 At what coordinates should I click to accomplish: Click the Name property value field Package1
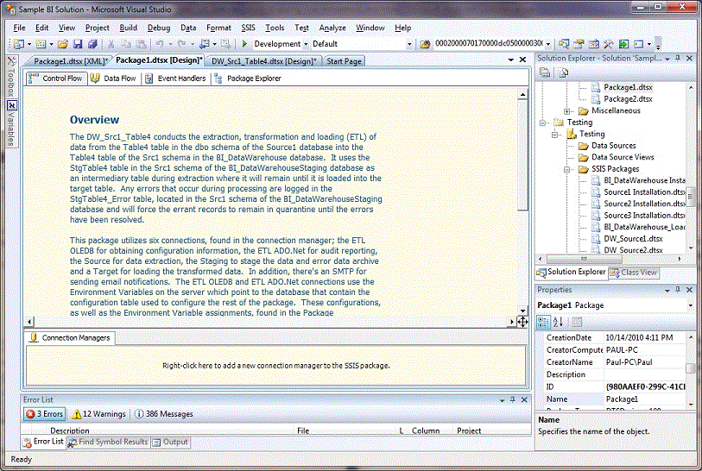point(645,399)
